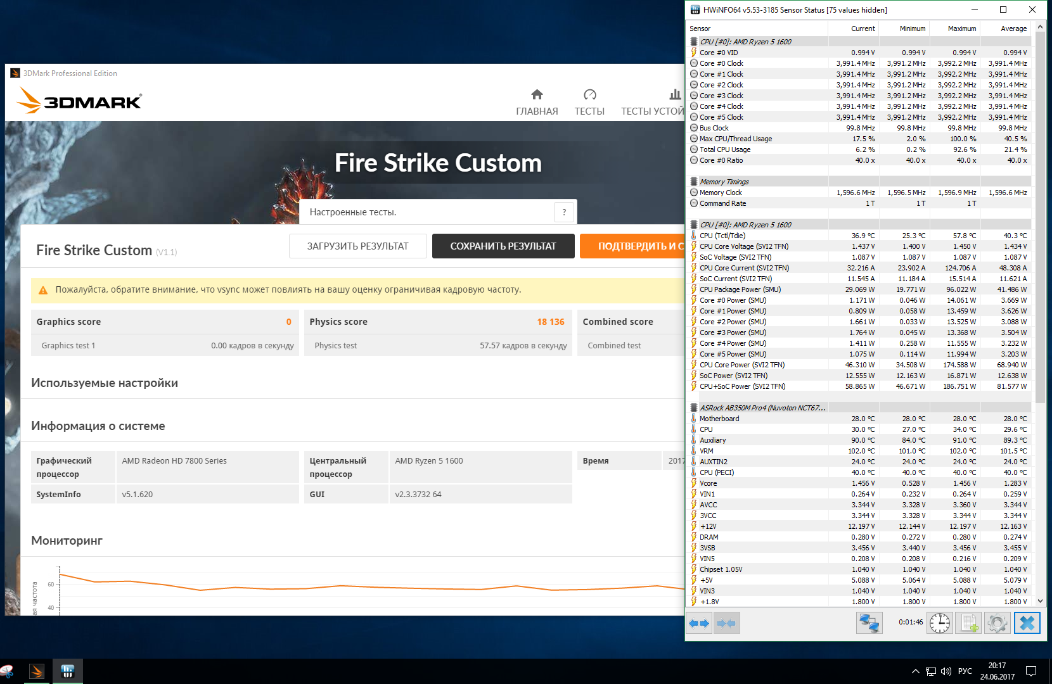Reset the HWiNFO elapsed time clock icon

pyautogui.click(x=940, y=623)
